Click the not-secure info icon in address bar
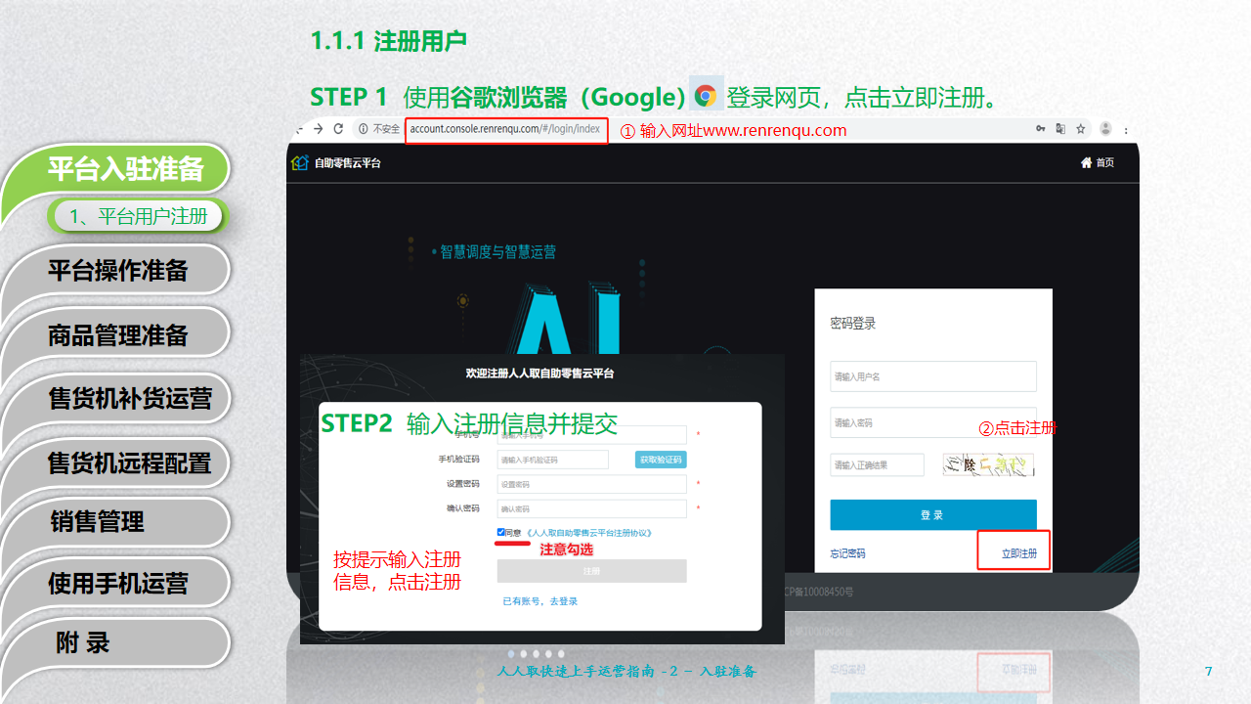This screenshot has height=704, width=1251. (363, 129)
